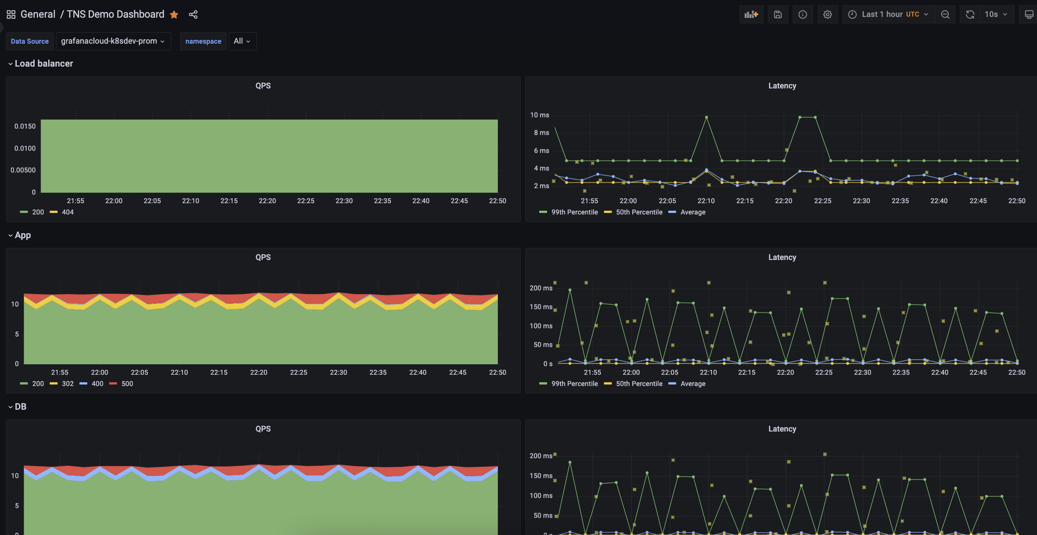
Task: Open the share dashboard icon
Action: coord(193,15)
